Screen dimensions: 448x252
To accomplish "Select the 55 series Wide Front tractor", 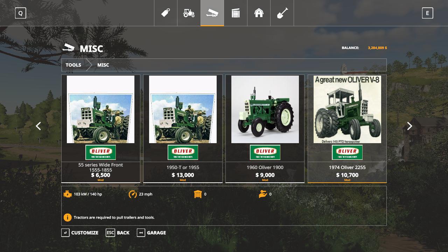I will 101,128.
